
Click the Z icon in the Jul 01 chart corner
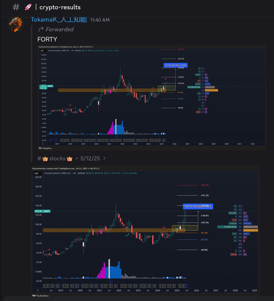pos(38,290)
